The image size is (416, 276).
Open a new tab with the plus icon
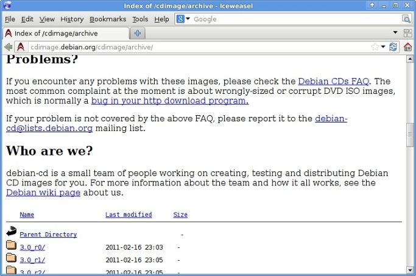[x=138, y=33]
